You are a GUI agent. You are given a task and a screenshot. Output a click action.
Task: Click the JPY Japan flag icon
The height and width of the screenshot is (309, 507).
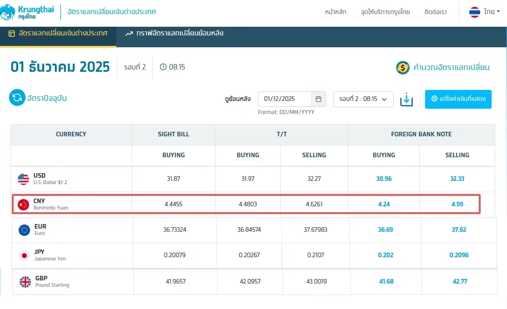24,255
